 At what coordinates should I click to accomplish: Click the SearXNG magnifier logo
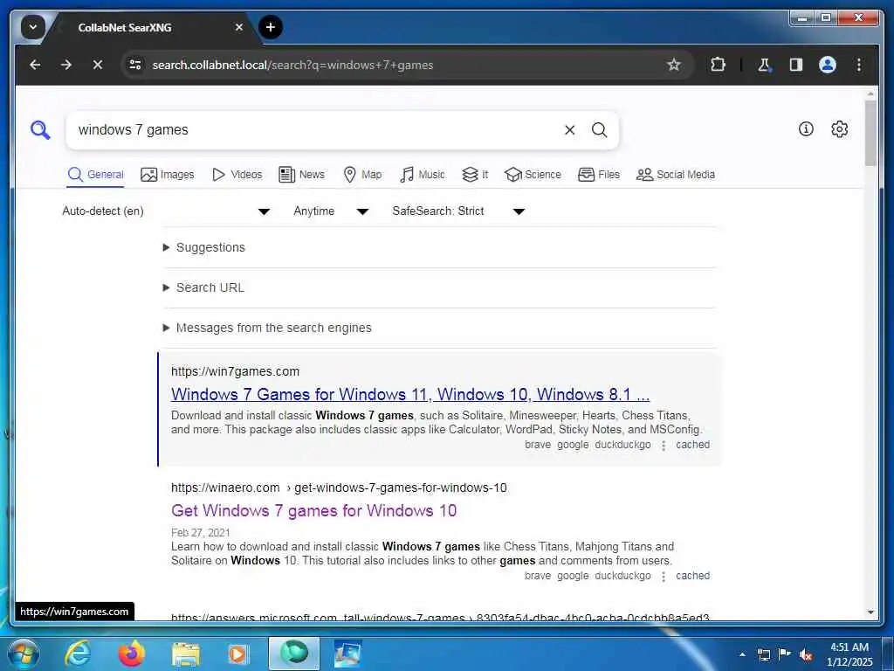click(40, 130)
